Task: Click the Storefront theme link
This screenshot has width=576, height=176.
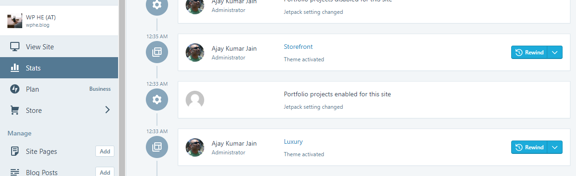Action: (298, 47)
